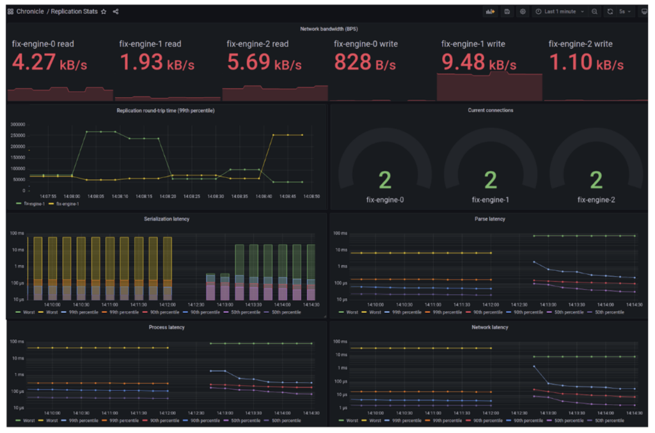The width and height of the screenshot is (655, 433).
Task: Open the Last 1 minute time picker
Action: point(560,11)
